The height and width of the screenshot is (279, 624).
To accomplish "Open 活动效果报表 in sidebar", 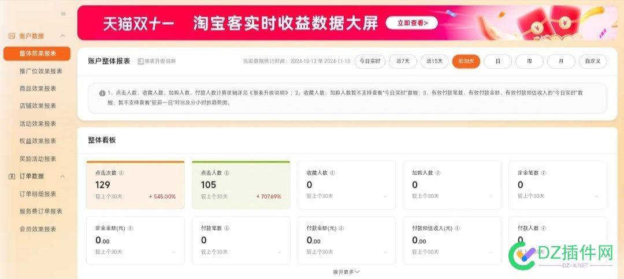I will [x=38, y=124].
